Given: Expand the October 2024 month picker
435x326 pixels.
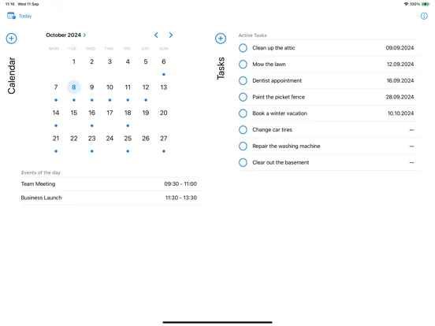Looking at the screenshot, I should 66,35.
